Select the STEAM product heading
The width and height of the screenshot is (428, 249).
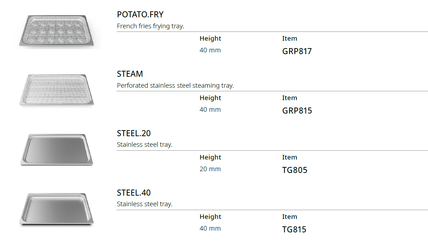coord(130,74)
